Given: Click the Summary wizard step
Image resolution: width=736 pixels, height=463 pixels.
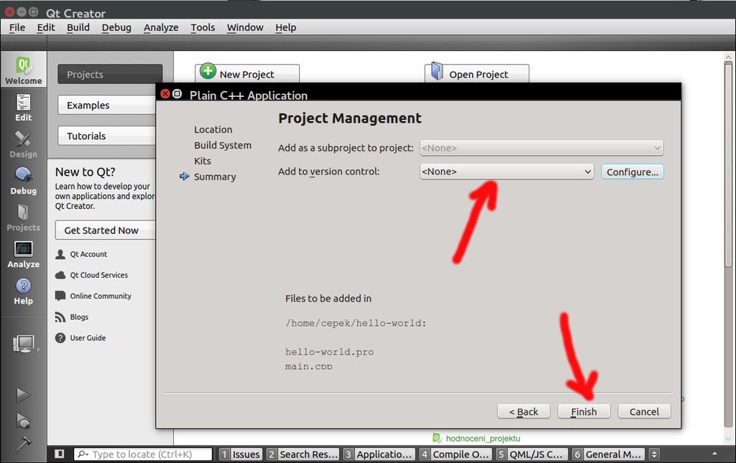Looking at the screenshot, I should (214, 177).
